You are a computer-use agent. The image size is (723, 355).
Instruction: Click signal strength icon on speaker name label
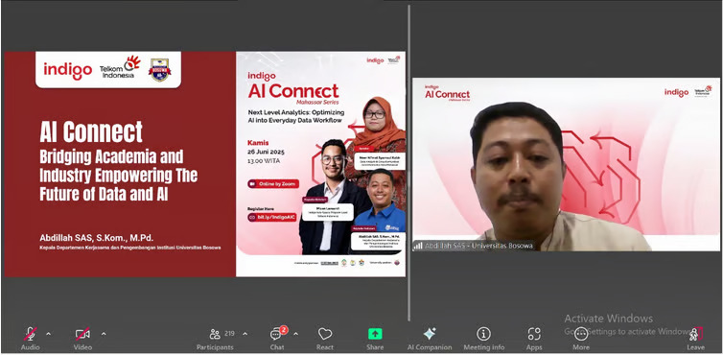418,246
